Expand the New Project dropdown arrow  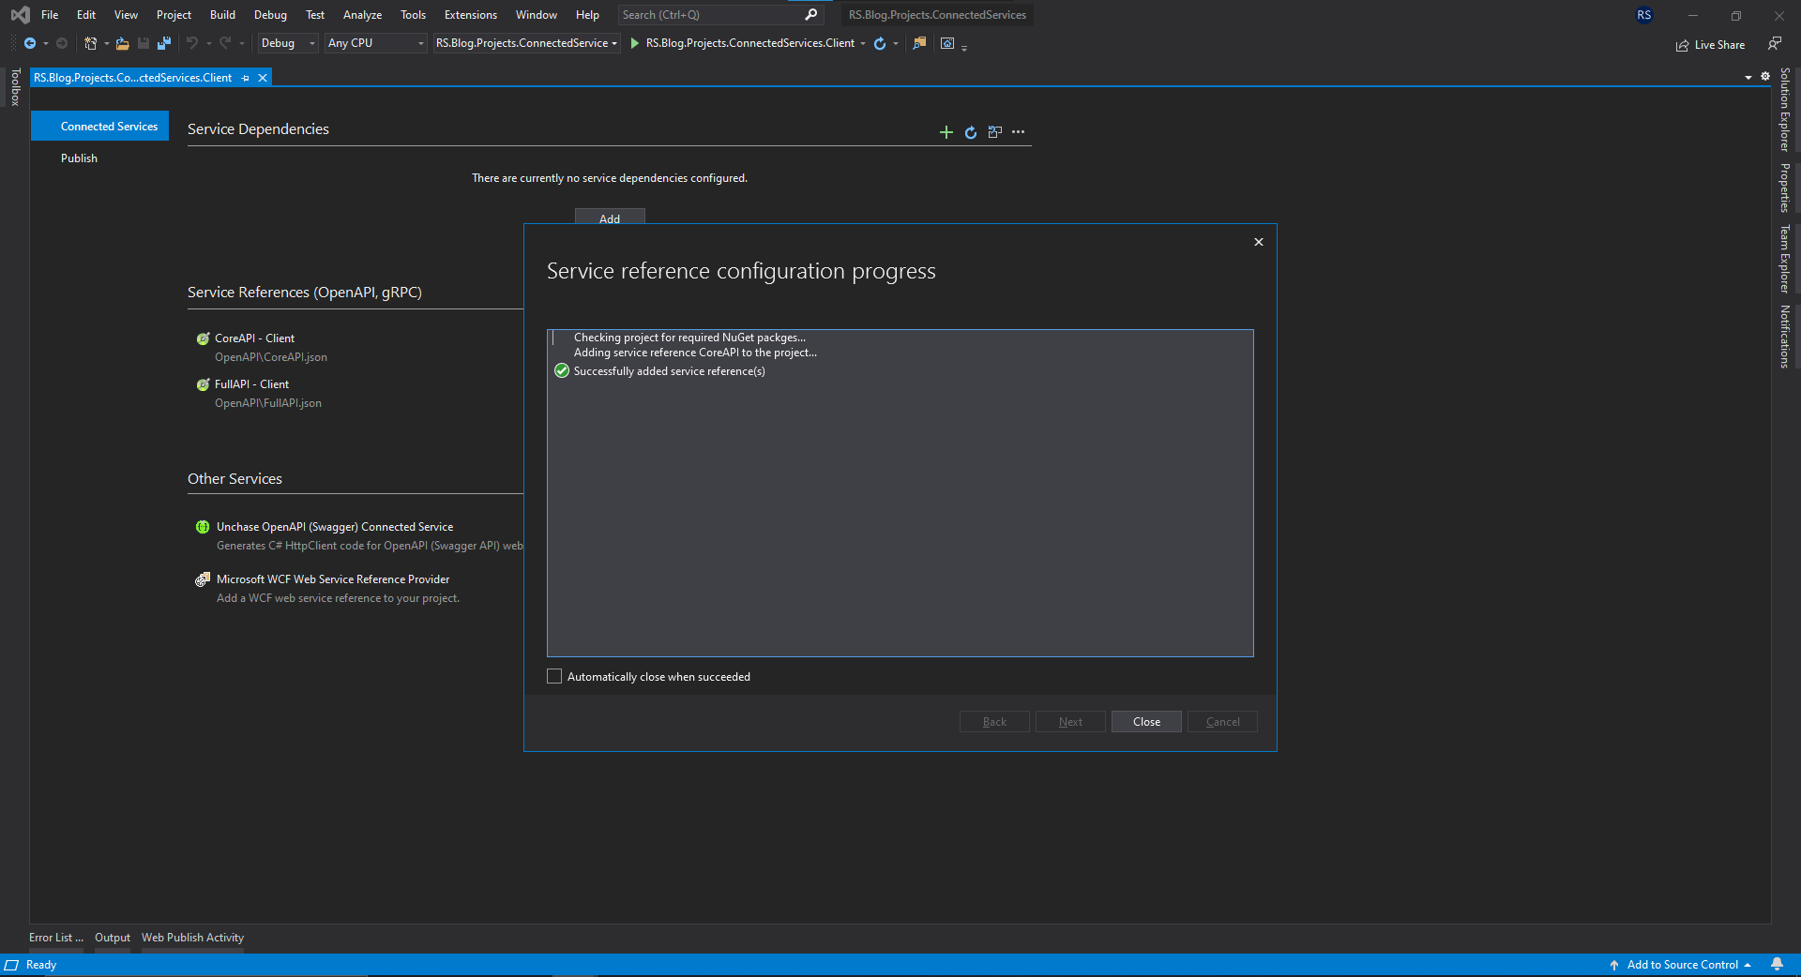[x=106, y=43]
